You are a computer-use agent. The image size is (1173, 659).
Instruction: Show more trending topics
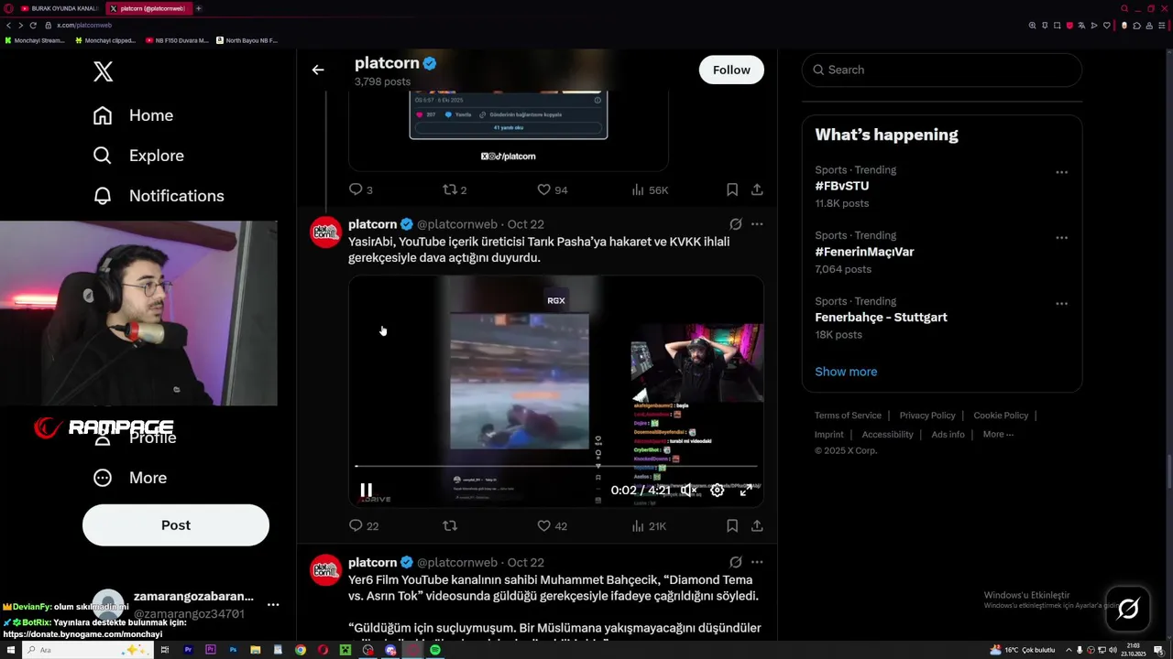pyautogui.click(x=846, y=372)
